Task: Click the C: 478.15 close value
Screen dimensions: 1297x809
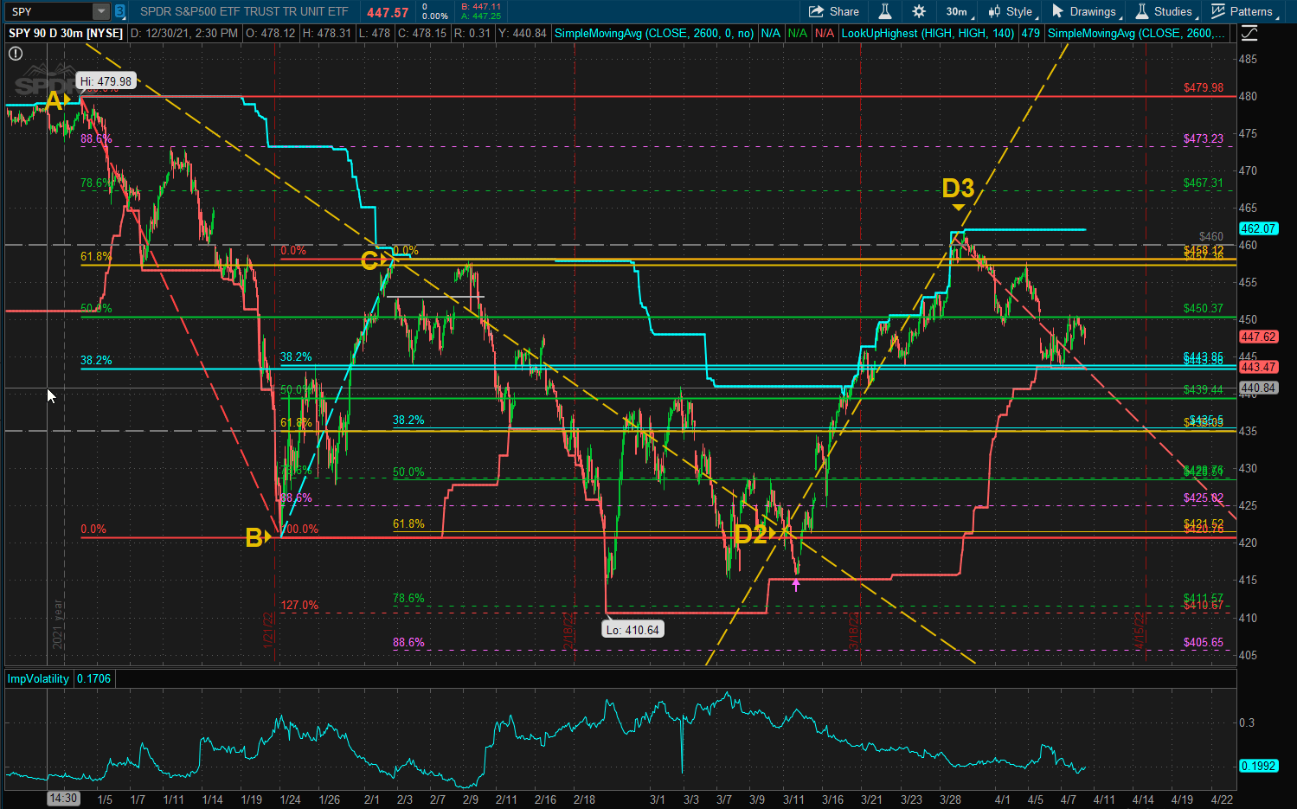Action: 422,33
